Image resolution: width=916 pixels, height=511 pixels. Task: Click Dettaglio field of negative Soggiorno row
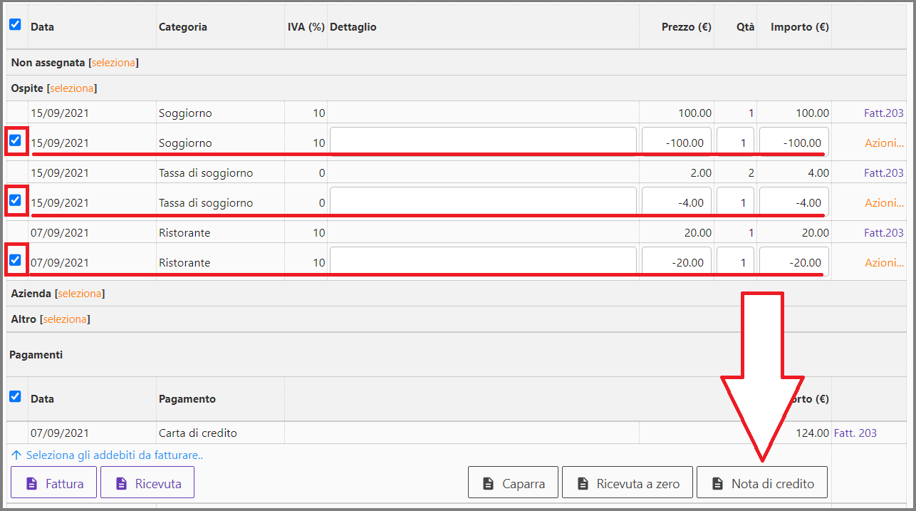(x=483, y=143)
